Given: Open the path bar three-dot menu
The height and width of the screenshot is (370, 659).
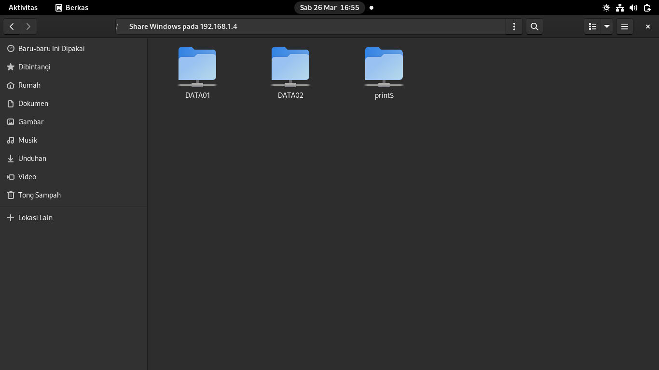Looking at the screenshot, I should click(x=514, y=26).
